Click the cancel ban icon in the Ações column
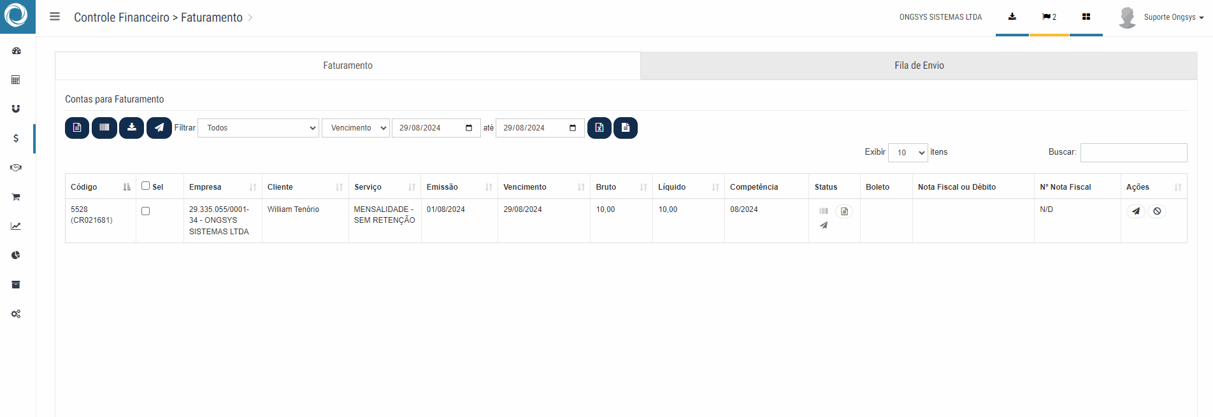 tap(1157, 211)
